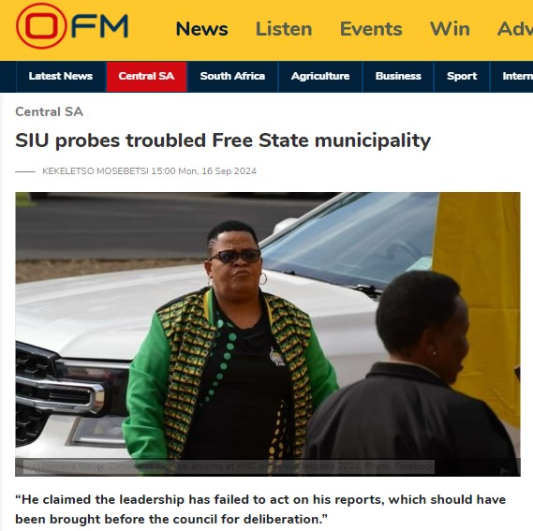The width and height of the screenshot is (533, 531).
Task: Click the OFM logo
Action: (72, 26)
